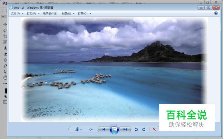
Task: Select the Hand tool in Photoshop
Action: 5,77
